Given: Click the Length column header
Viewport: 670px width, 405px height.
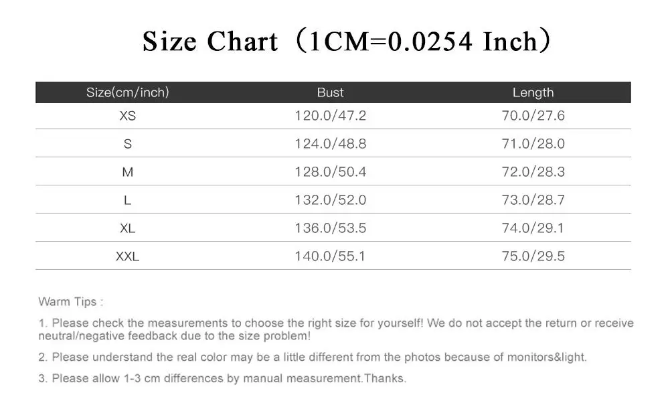Looking at the screenshot, I should [533, 92].
